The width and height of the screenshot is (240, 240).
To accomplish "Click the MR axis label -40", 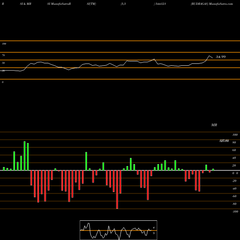I will [x=234, y=189].
